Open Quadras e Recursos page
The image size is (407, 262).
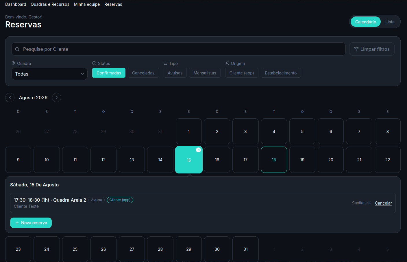click(x=50, y=4)
